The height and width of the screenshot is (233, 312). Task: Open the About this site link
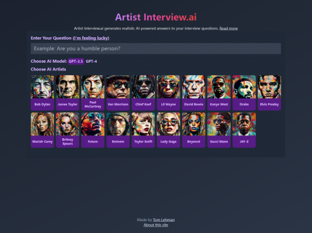pyautogui.click(x=156, y=225)
